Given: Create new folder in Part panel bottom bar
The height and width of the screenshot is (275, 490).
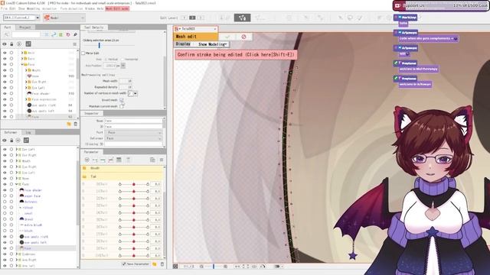Looking at the screenshot, I should click(x=69, y=124).
